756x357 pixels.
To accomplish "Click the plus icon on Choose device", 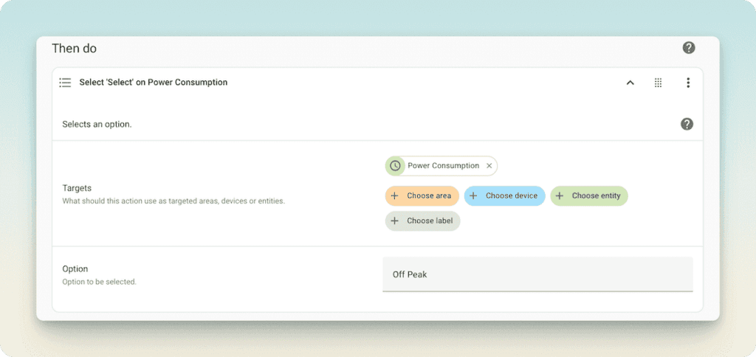I will point(473,195).
